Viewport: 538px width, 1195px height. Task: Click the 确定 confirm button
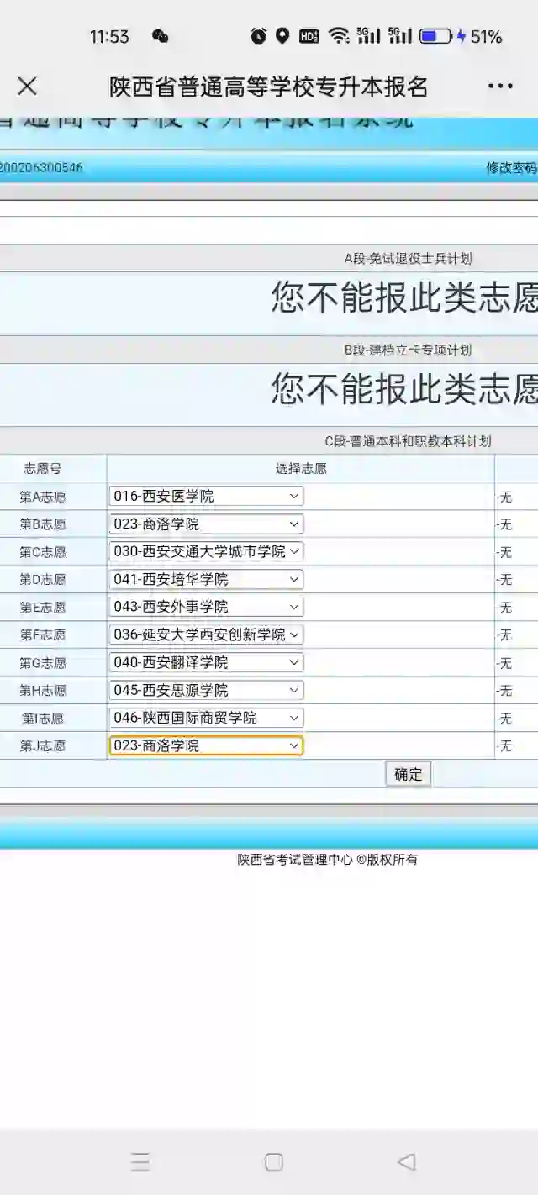[x=409, y=774]
